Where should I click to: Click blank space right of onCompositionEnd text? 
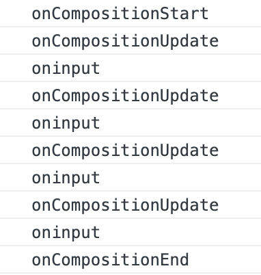coord(225,259)
